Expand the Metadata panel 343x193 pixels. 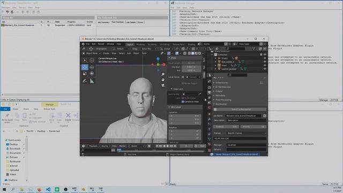click(x=220, y=95)
